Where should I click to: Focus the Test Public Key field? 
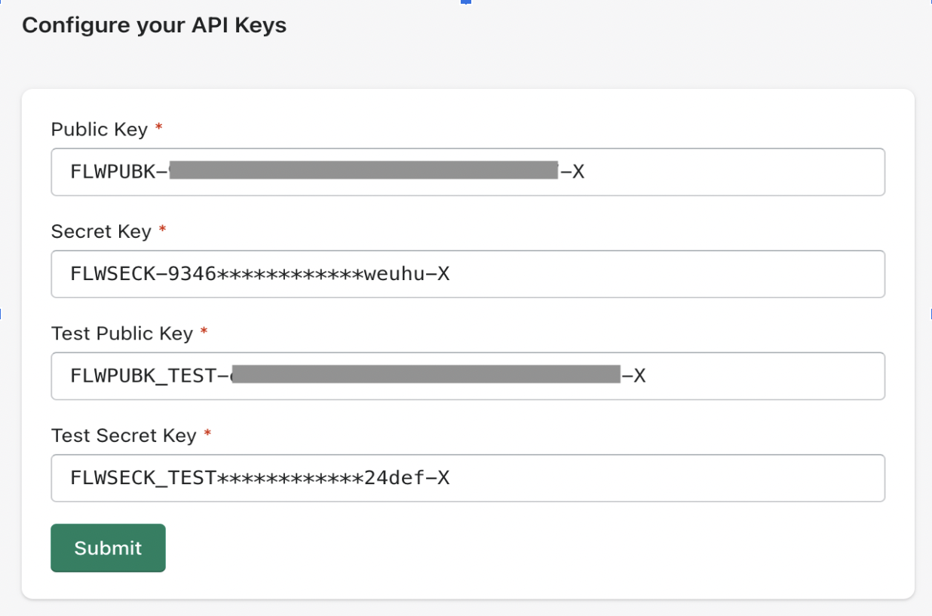click(x=468, y=376)
